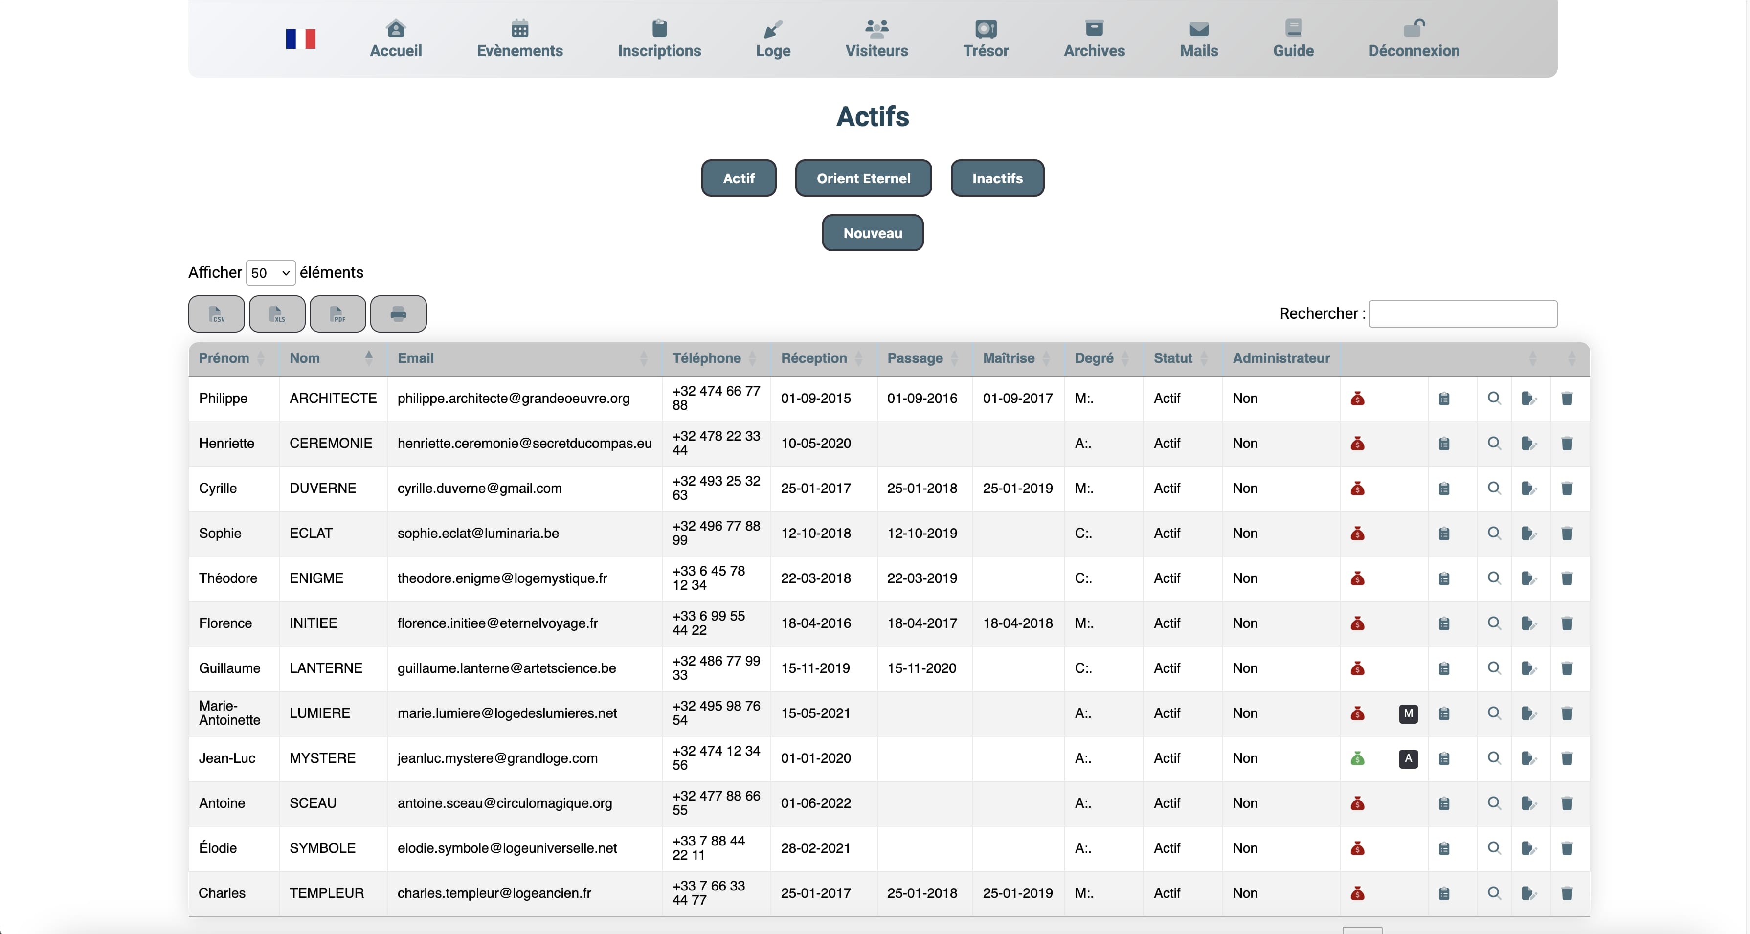The image size is (1750, 934).
Task: Click the Nouveau button
Action: tap(872, 233)
